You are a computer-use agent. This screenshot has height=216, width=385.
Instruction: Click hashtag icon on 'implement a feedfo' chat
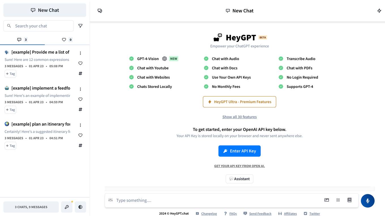click(x=80, y=109)
